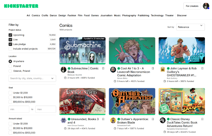Click the goal max input field
Image resolution: width=212 pixels, height=136 pixels.
pos(46,109)
